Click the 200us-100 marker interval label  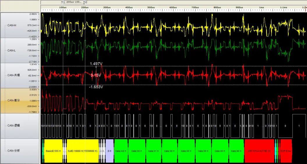(x=74, y=2)
